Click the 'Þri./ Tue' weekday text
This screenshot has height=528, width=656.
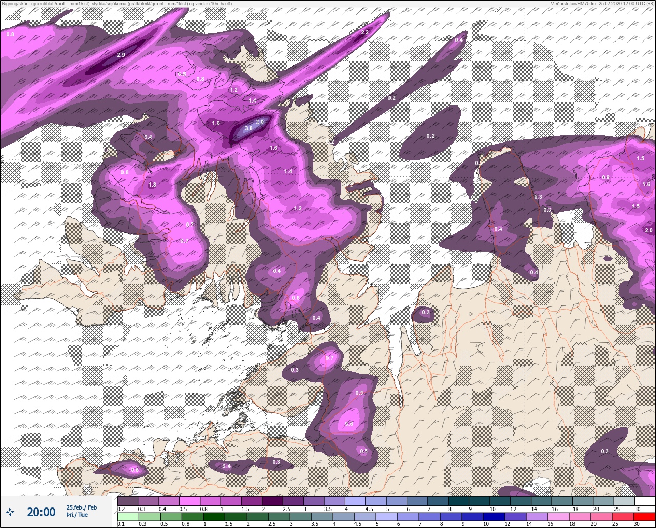click(77, 515)
